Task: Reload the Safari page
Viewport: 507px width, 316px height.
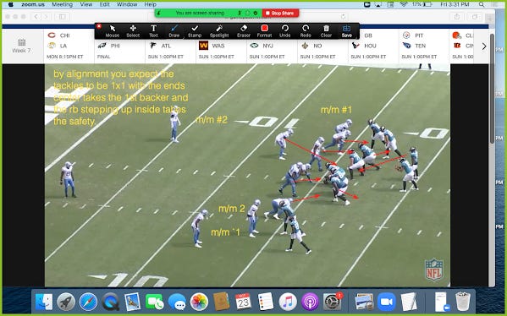Action: tap(344, 16)
